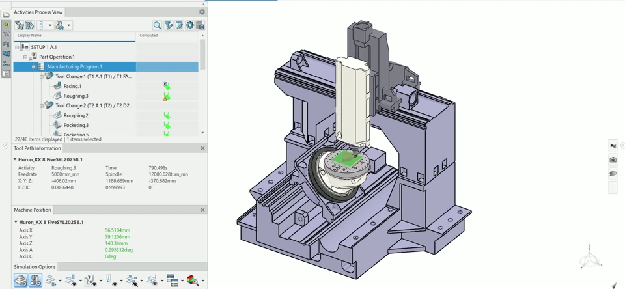625x289 pixels.
Task: Select the Simulation Options tab
Action: point(35,267)
